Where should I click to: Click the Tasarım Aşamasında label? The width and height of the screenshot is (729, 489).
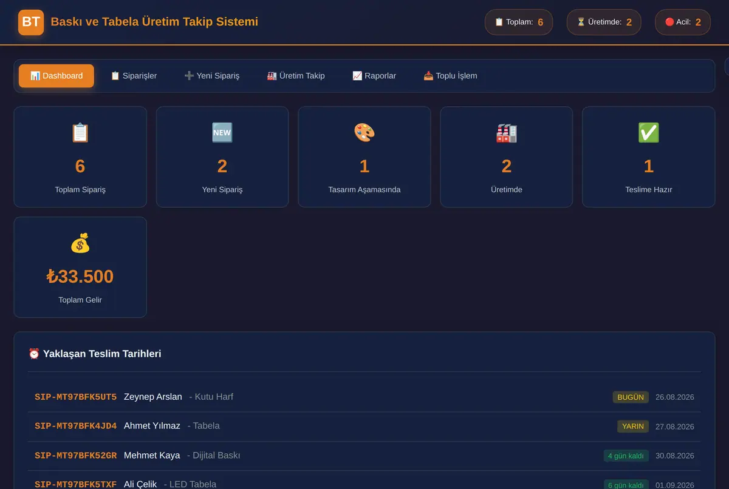point(364,189)
